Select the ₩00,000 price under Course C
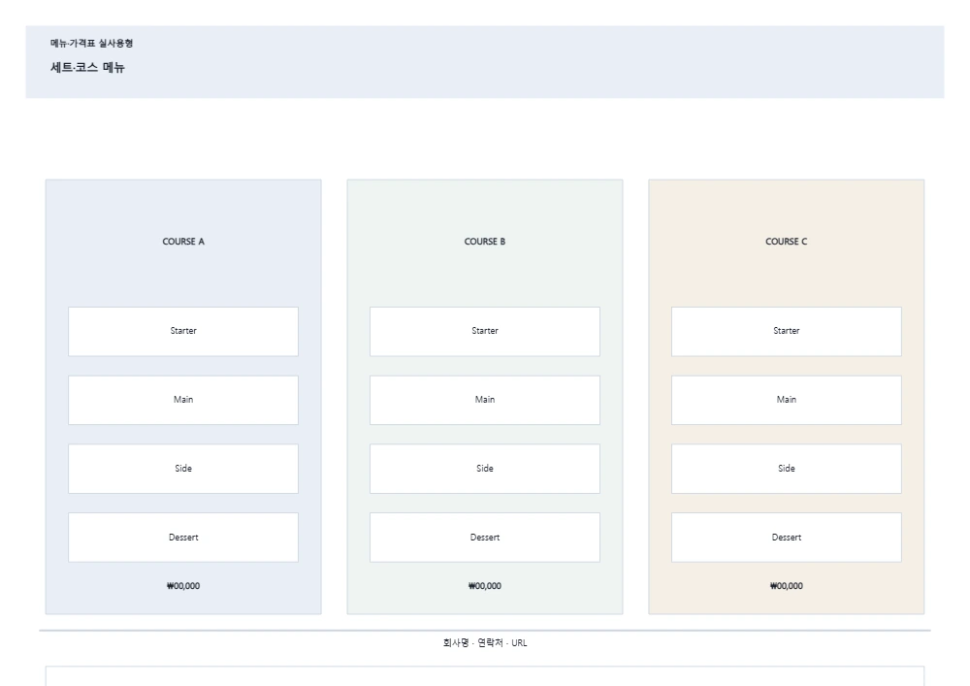This screenshot has width=970, height=686. pos(787,586)
